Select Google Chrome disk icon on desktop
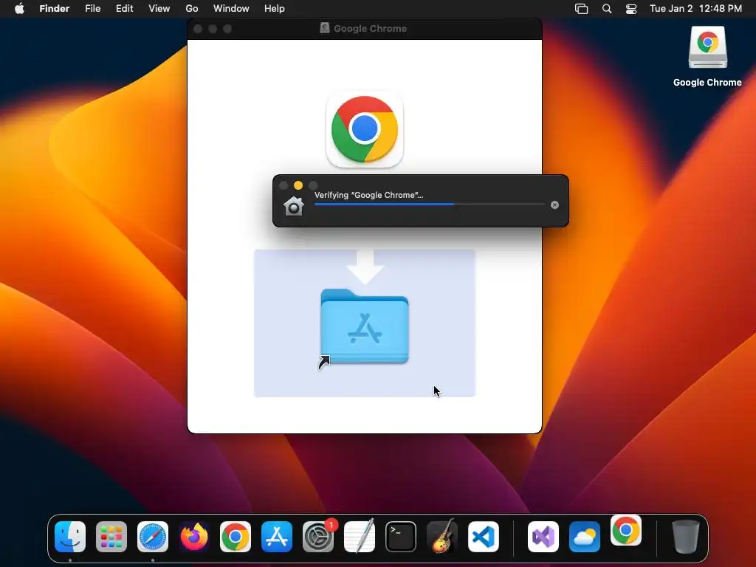The width and height of the screenshot is (756, 567). coord(707,47)
